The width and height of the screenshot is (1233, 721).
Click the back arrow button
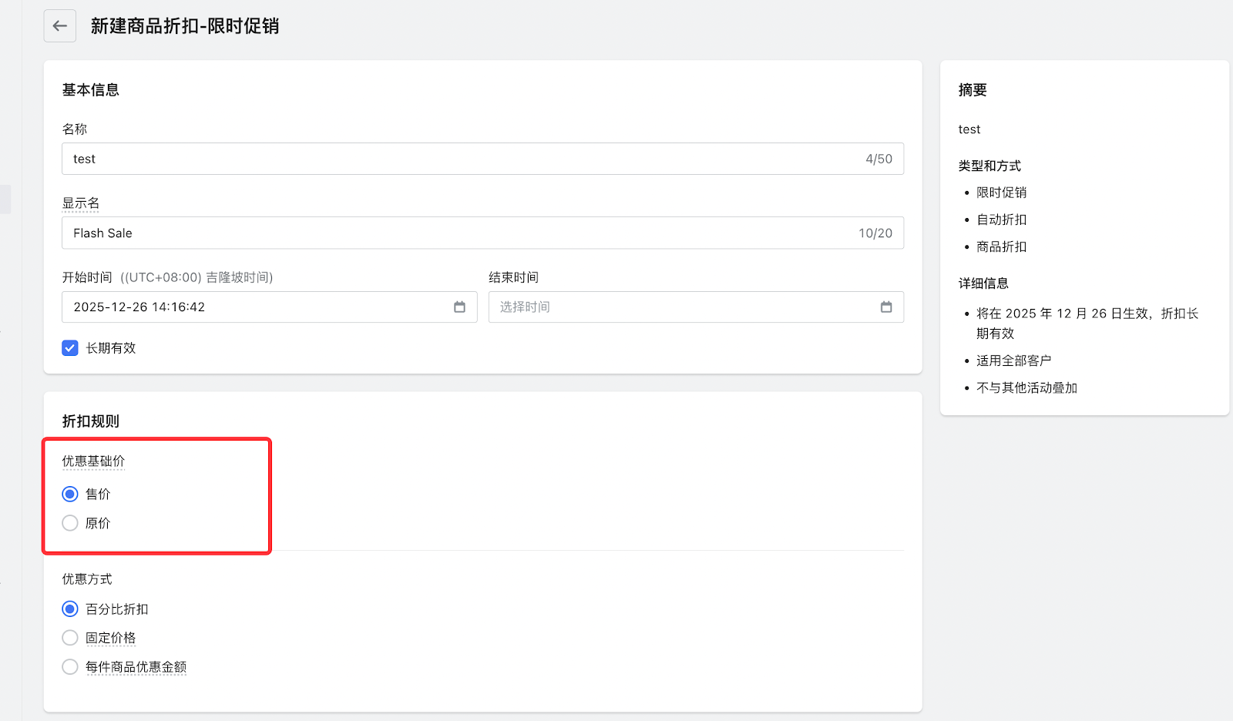point(60,26)
